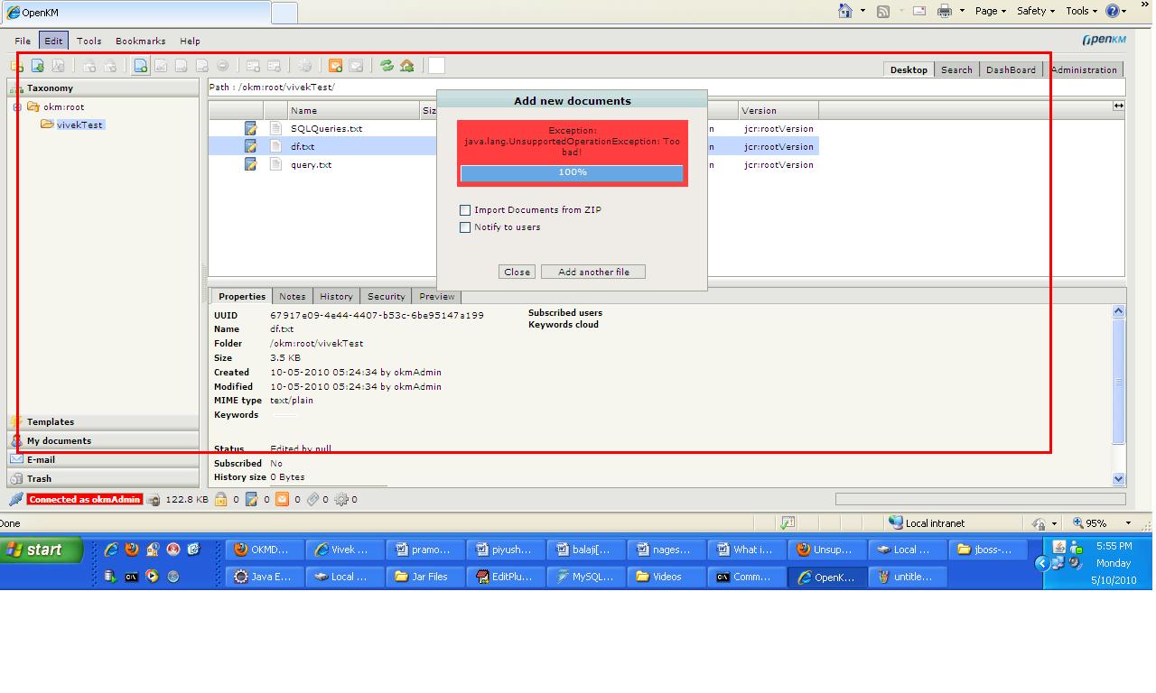This screenshot has height=693, width=1156.
Task: Open the IE Safety dropdown menu
Action: [1036, 11]
